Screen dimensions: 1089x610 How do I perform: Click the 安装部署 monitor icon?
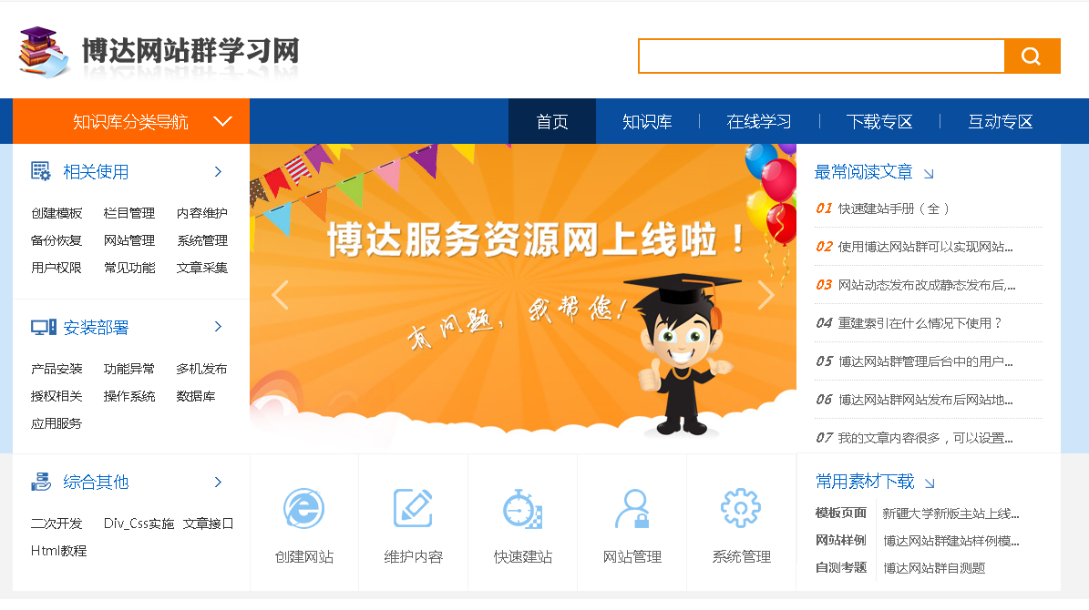click(x=44, y=327)
